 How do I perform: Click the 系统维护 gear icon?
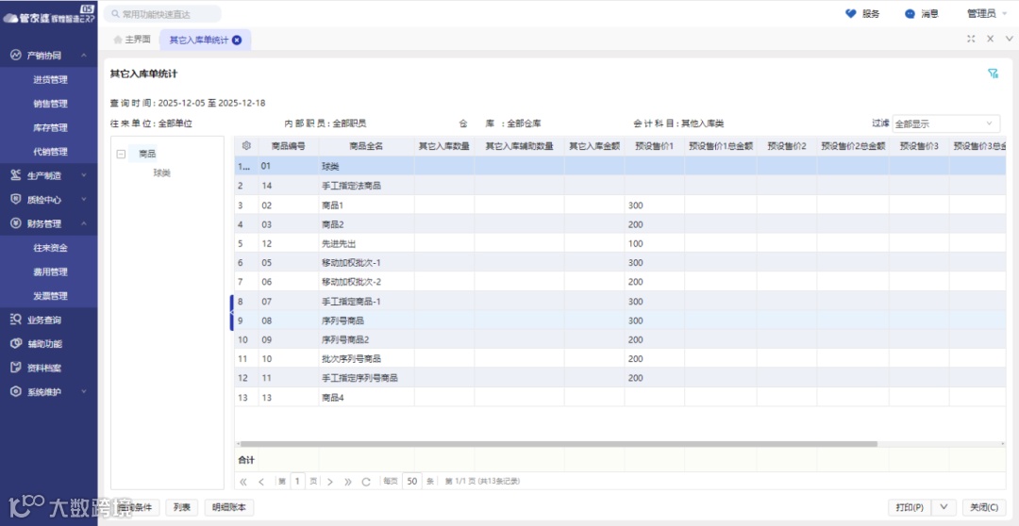coord(16,391)
